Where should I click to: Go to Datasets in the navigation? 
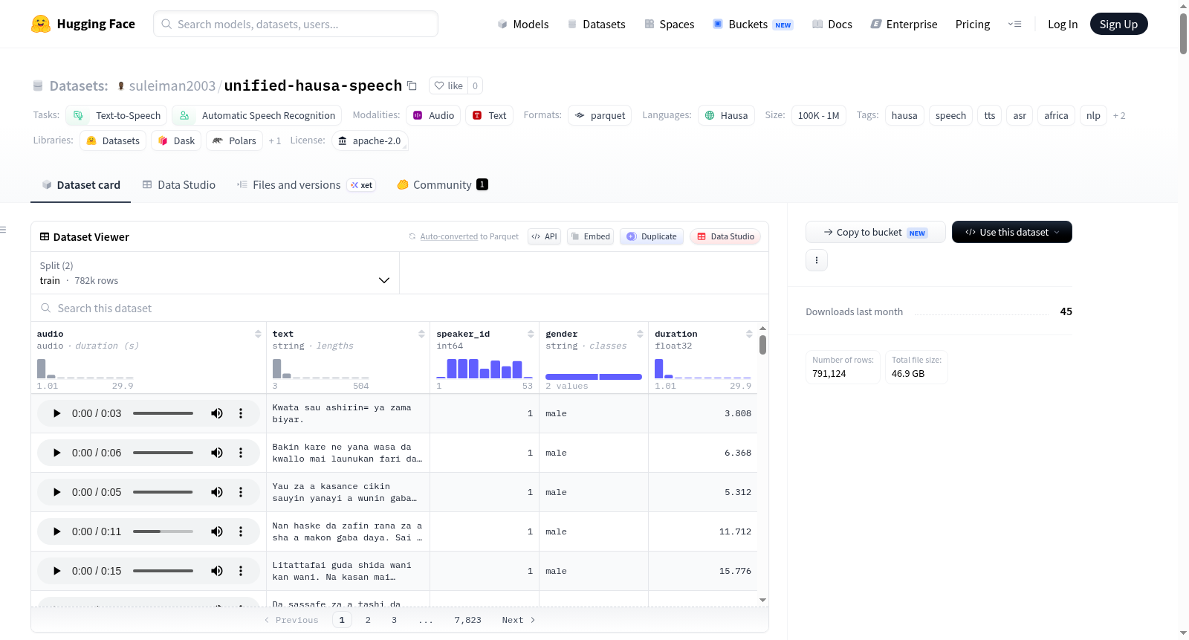[597, 24]
